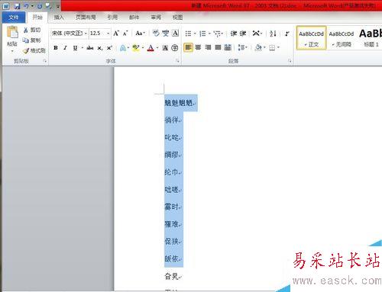Viewport: 382px width, 292px height.
Task: Open the paragraph dialog launcher
Action: [x=290, y=61]
